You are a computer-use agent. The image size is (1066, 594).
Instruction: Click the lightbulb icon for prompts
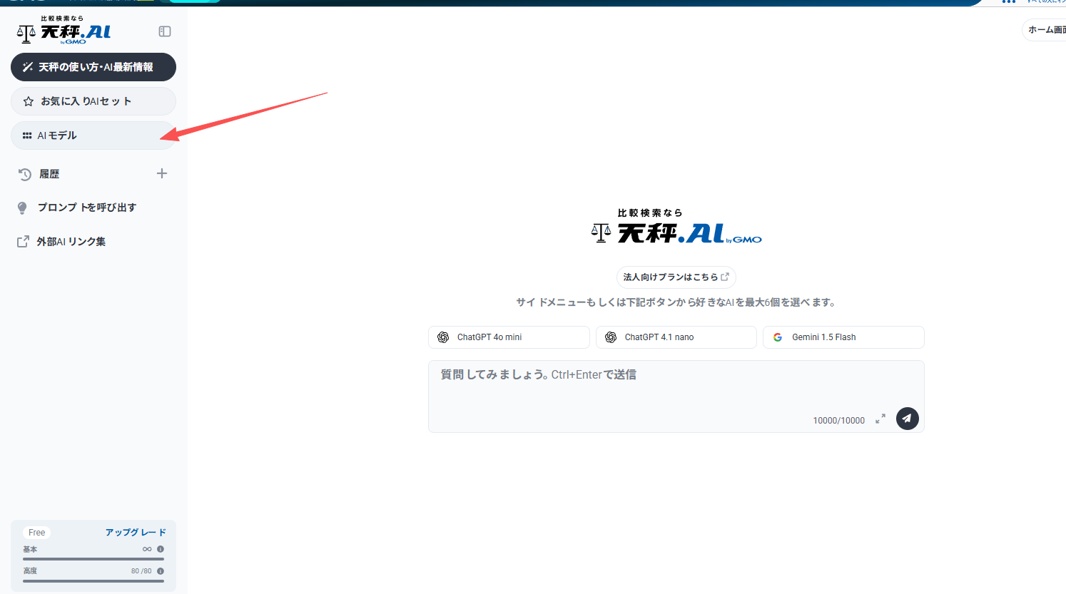click(x=22, y=208)
